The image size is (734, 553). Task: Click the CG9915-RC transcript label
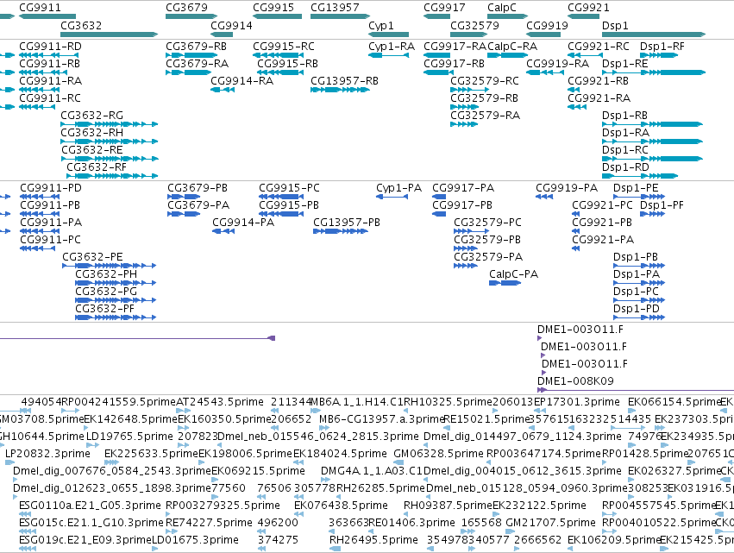[x=284, y=47]
